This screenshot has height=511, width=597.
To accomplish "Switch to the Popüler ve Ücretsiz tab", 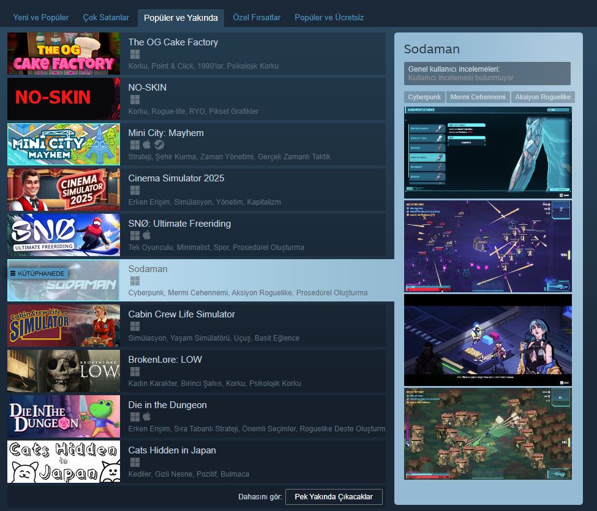I will [x=329, y=18].
